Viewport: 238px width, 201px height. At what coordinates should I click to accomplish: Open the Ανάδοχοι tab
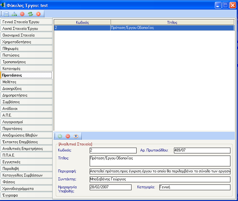click(x=27, y=109)
